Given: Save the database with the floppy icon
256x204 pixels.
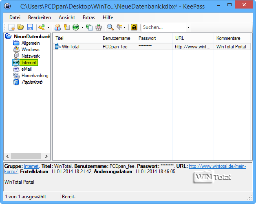Looking at the screenshot, I should (30, 27).
